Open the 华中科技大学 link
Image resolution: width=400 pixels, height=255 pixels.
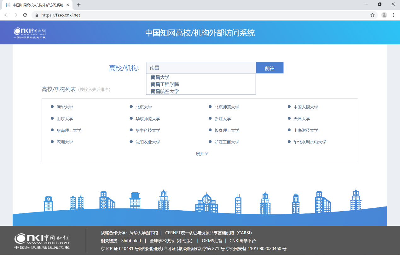[148, 130]
